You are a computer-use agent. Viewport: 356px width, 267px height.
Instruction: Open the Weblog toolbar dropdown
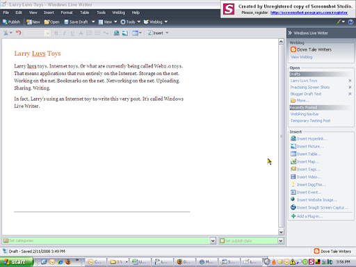155,22
